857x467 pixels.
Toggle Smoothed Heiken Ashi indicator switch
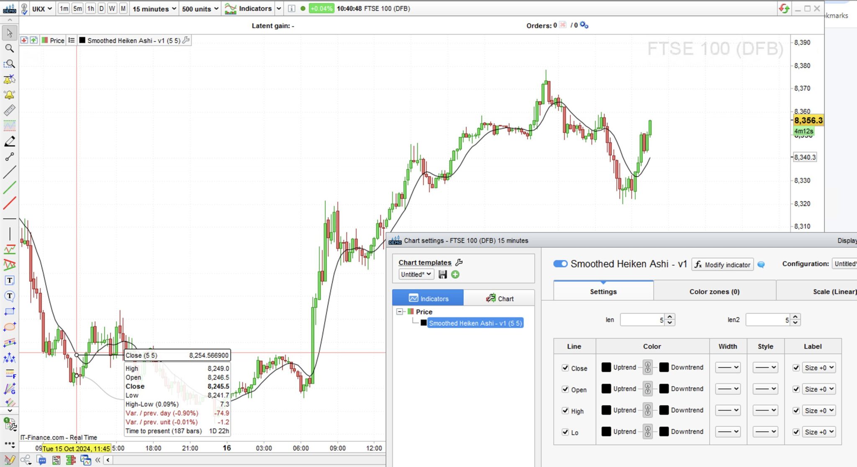[560, 264]
